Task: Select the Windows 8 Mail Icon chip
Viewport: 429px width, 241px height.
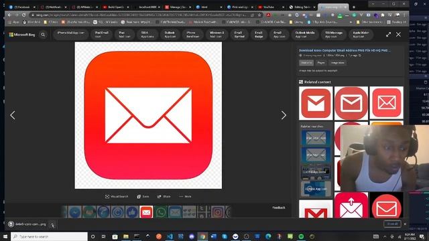Action: (x=217, y=34)
